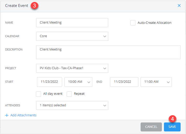186x134 pixels.
Task: Open the end time dropdown showing 11:00 AM
Action: coord(156,82)
